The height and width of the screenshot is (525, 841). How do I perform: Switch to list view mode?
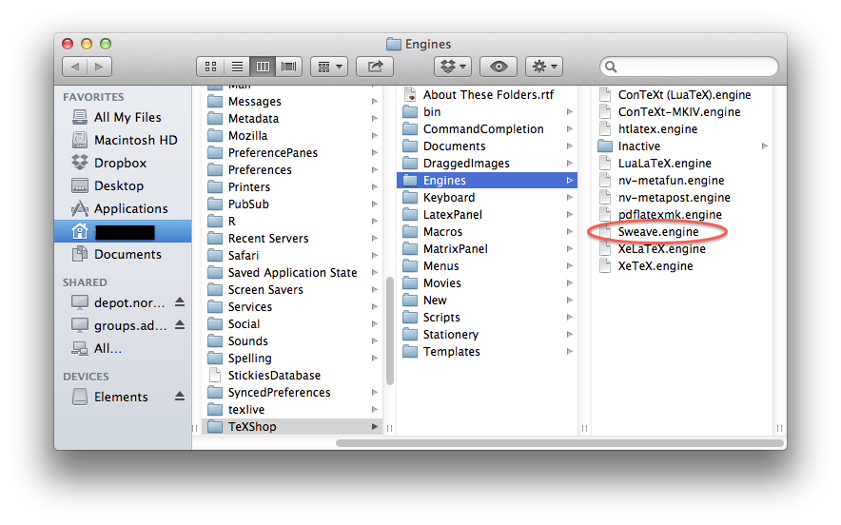click(237, 67)
